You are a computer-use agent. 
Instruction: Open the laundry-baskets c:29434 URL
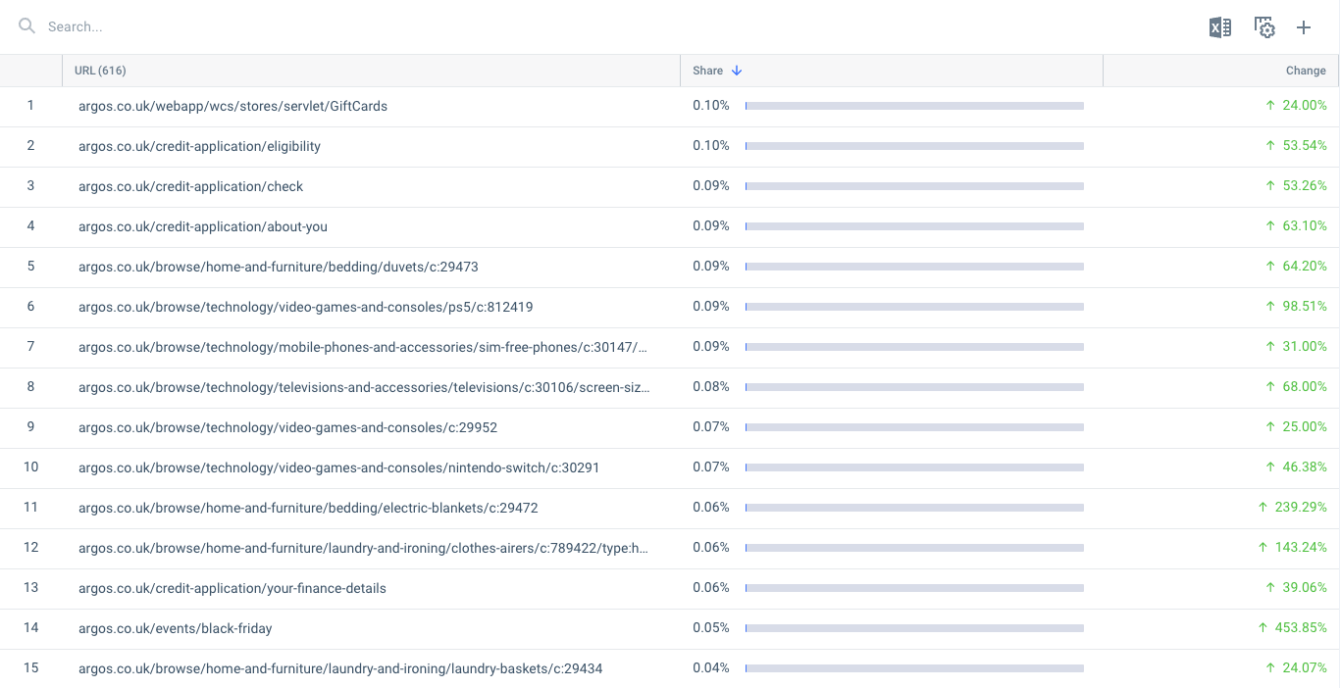340,668
